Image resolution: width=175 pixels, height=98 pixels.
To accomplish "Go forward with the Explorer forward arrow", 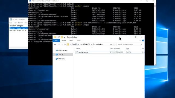I will pos(59,44).
